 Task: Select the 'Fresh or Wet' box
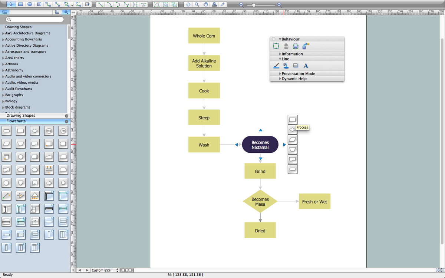[314, 201]
